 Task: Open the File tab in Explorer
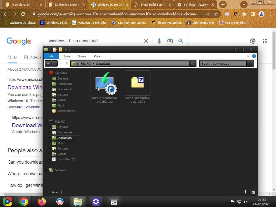[x=51, y=56]
